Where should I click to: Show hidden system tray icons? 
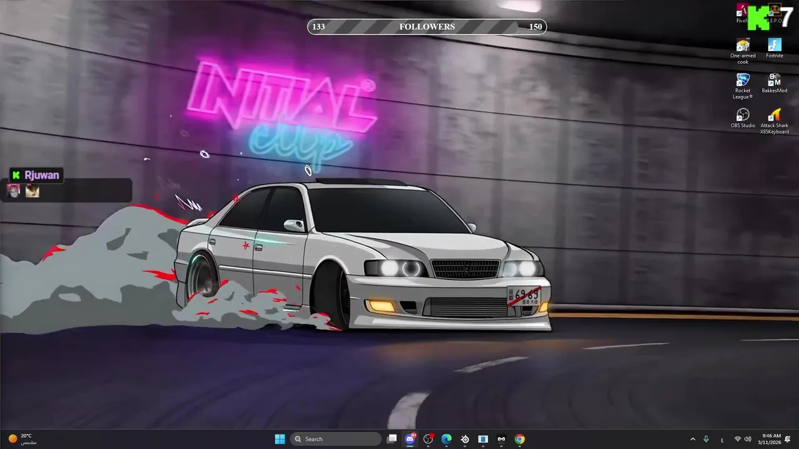coord(692,439)
